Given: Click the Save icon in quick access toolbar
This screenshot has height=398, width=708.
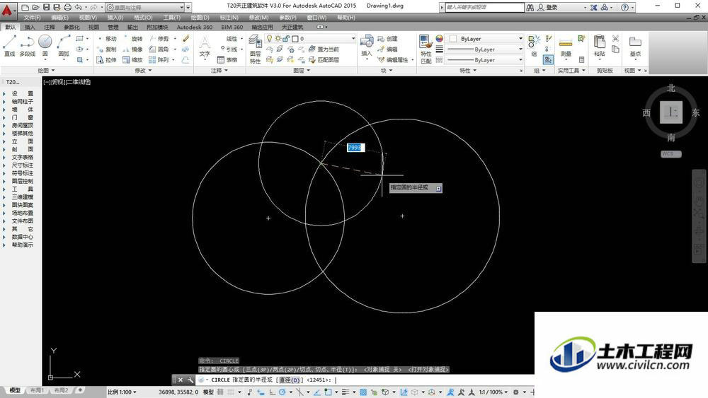Looking at the screenshot, I should [46, 7].
